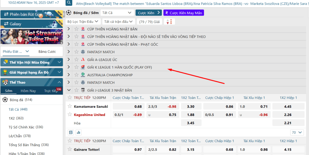Star the Kamatamare Sanuki team
The image size is (309, 155).
pos(70,106)
